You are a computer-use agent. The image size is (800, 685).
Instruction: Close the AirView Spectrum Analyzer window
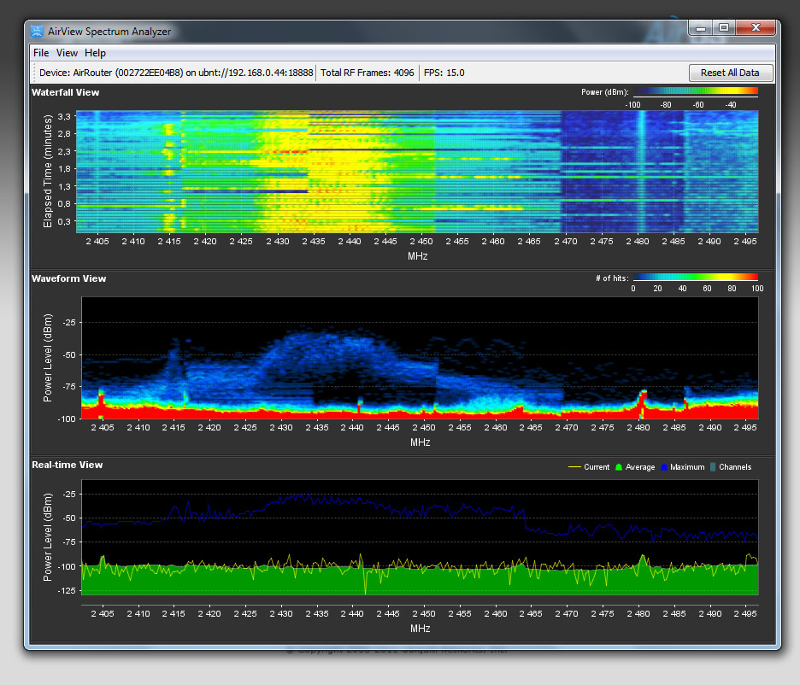click(755, 28)
